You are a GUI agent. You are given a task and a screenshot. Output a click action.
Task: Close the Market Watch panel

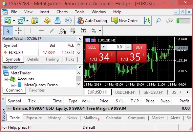pos(80,39)
